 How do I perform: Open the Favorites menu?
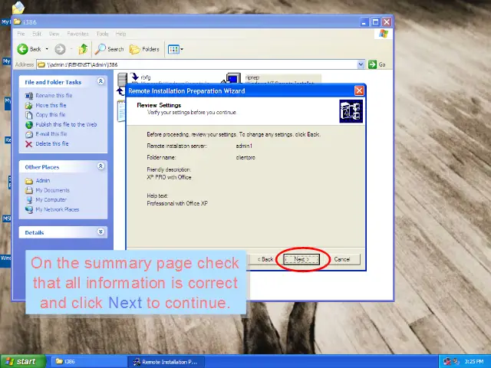coord(77,34)
